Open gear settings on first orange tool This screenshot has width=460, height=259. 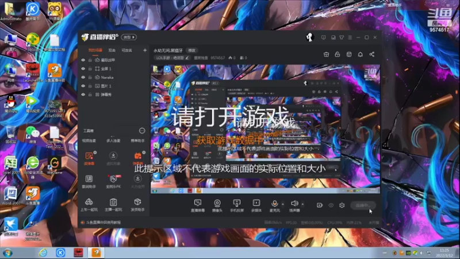tap(95, 153)
